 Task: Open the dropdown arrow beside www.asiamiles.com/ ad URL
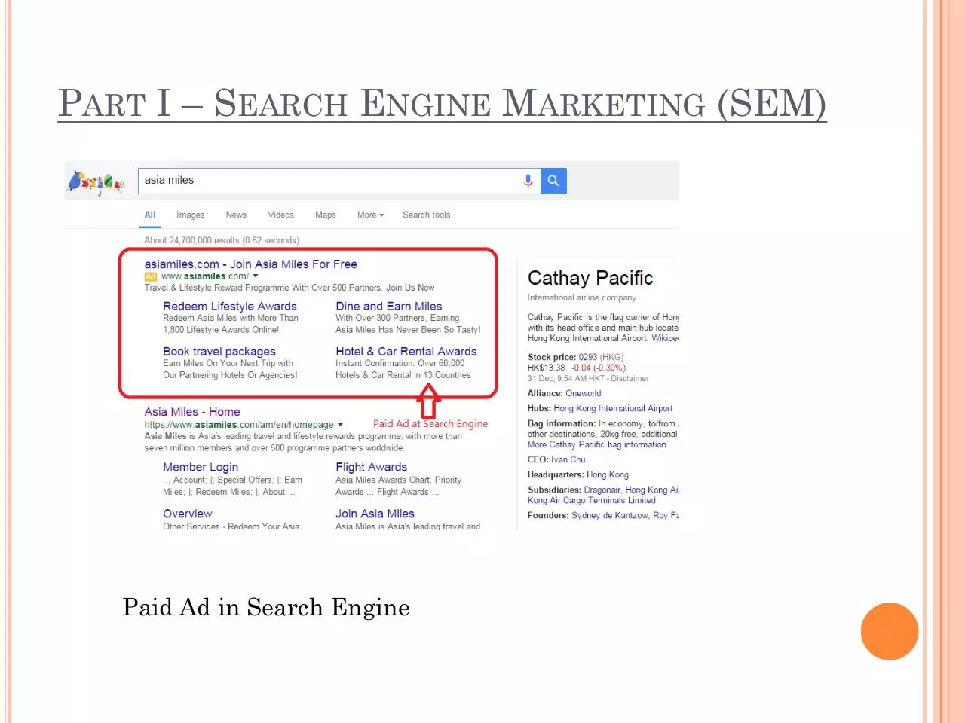point(256,276)
